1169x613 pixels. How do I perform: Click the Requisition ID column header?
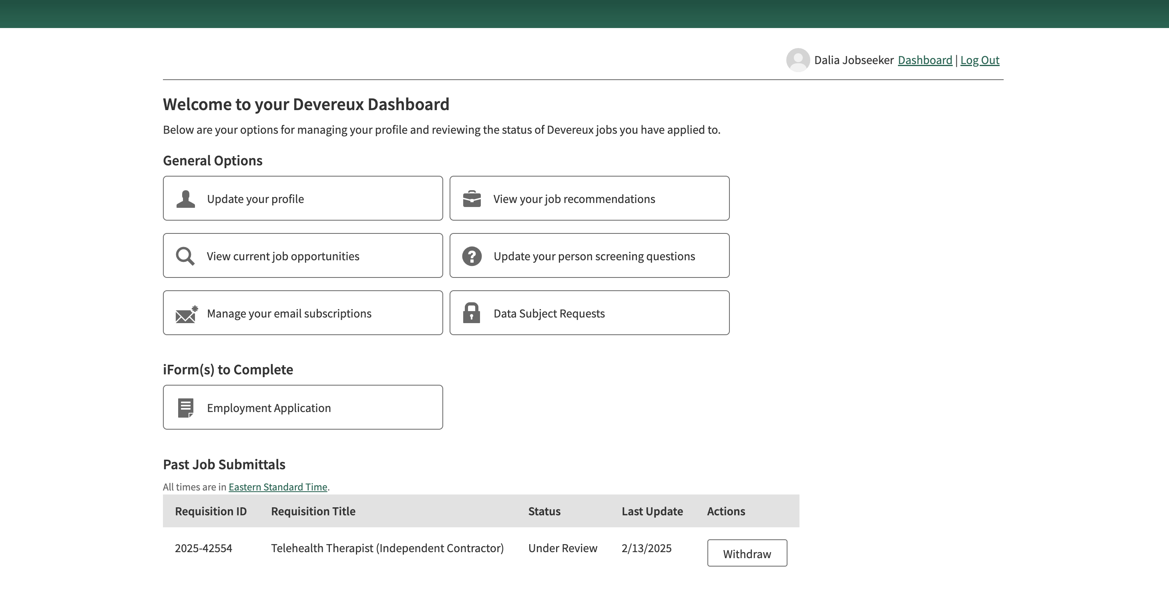211,511
